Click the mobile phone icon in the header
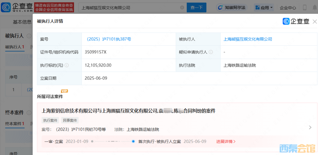Image resolution: width=318 pixels, height=155 pixels. [x=305, y=8]
